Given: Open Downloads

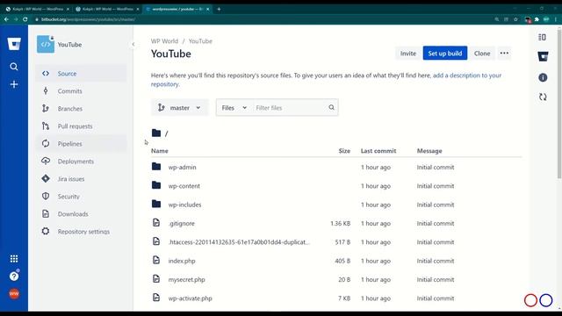Looking at the screenshot, I should click(x=81, y=214).
